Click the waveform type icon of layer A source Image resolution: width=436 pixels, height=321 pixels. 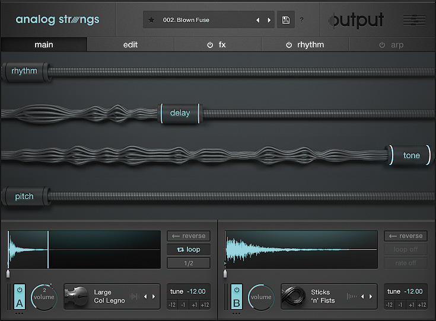tap(134, 297)
